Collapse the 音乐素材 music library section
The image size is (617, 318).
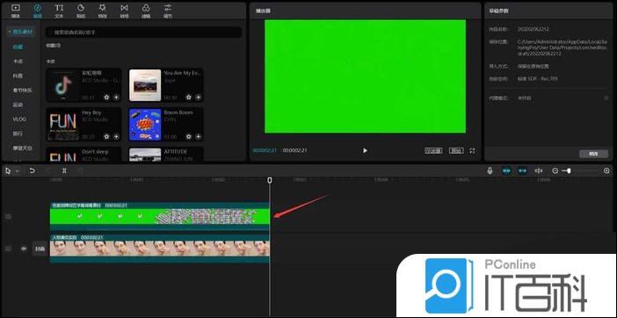click(x=20, y=32)
